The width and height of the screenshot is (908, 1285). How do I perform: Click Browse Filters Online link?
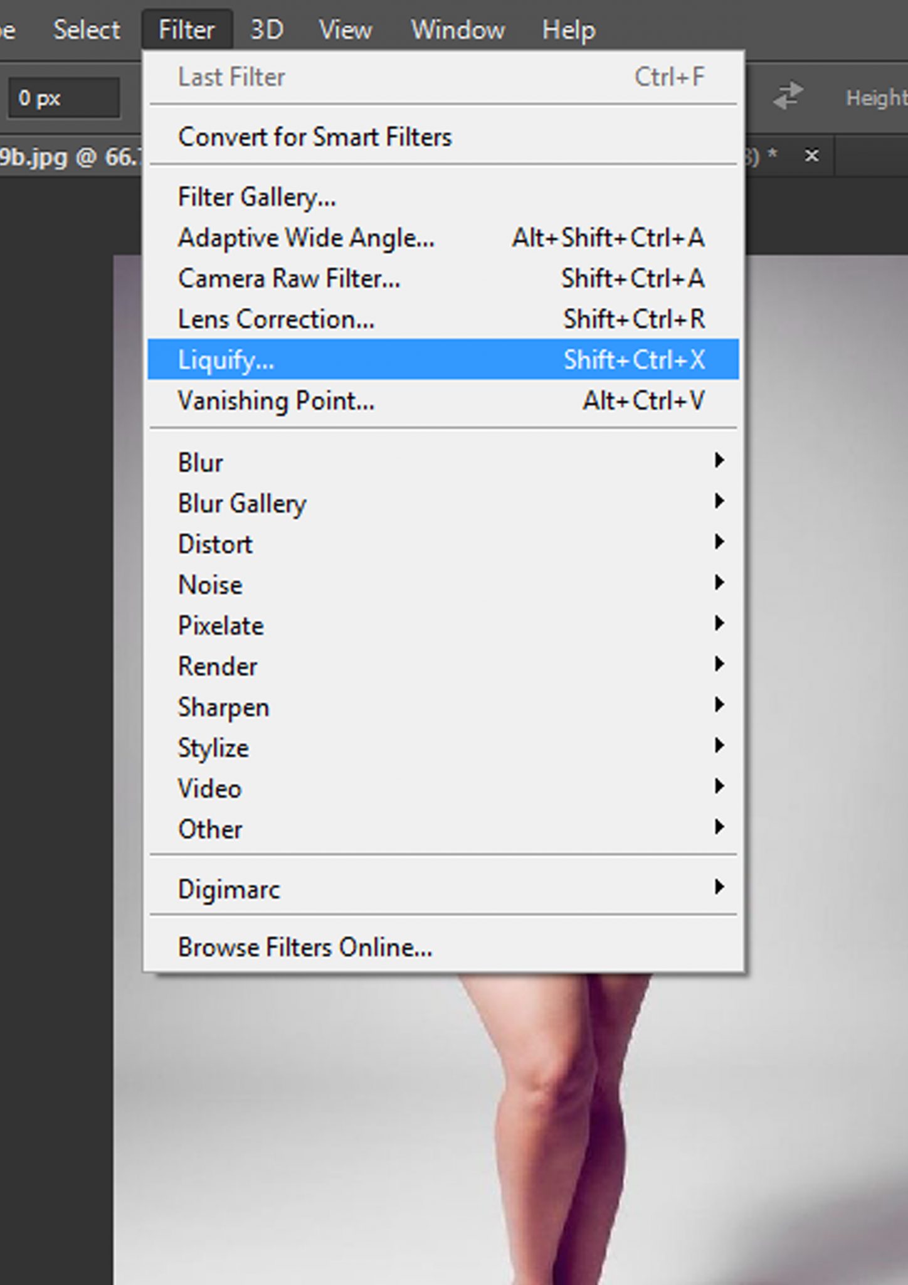[305, 947]
